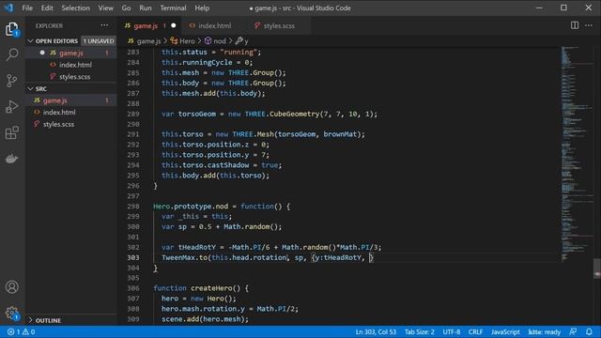The height and width of the screenshot is (338, 601).
Task: Open the Edit menu
Action: pos(47,8)
